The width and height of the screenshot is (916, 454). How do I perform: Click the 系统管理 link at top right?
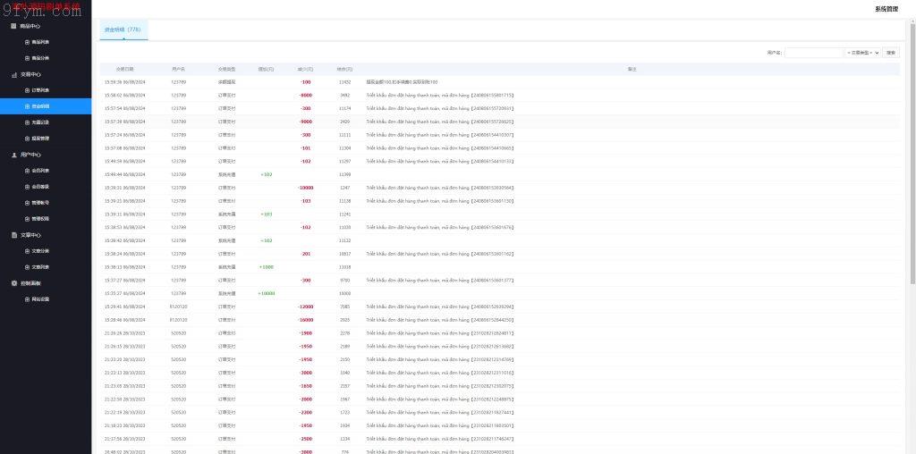[x=887, y=8]
